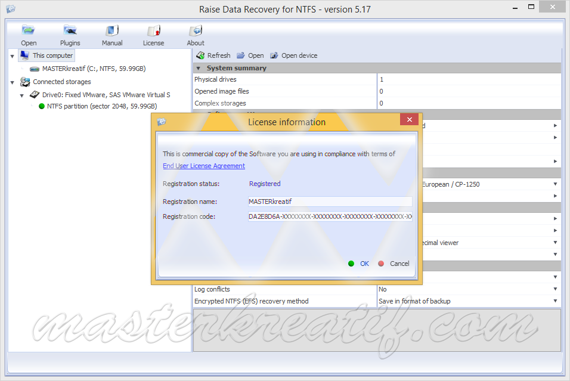The height and width of the screenshot is (381, 570).
Task: Maximize the Raise Data Recovery window
Action: click(531, 7)
